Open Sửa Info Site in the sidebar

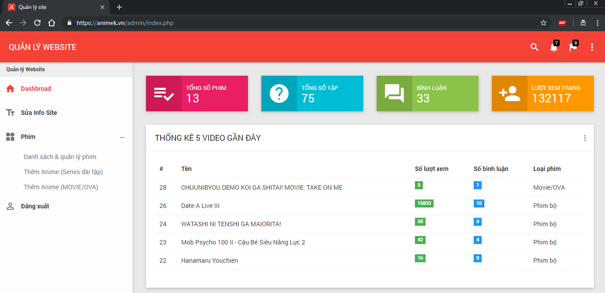pos(39,113)
